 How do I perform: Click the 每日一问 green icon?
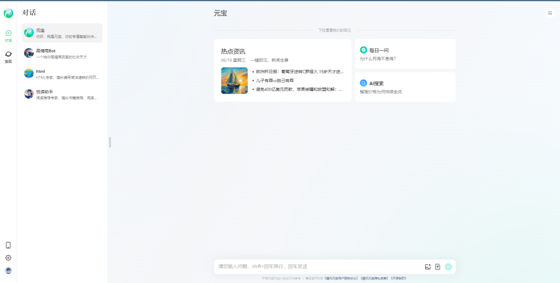click(363, 50)
